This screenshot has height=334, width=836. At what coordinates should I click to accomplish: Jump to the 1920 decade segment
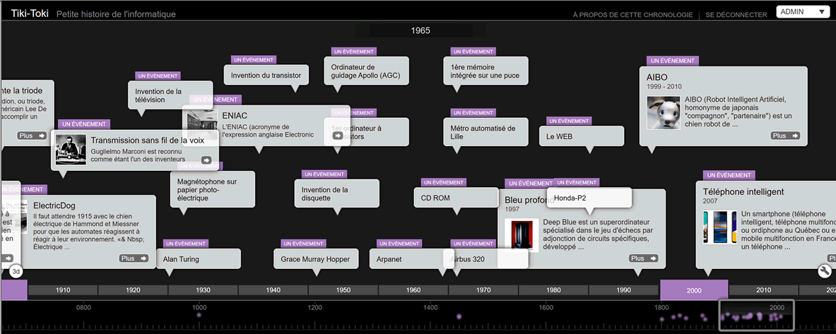(x=134, y=290)
